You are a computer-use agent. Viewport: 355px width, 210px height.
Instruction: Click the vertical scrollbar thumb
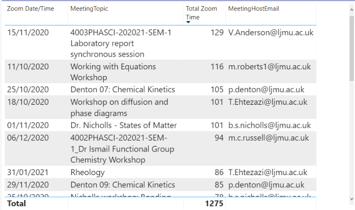coord(352,48)
